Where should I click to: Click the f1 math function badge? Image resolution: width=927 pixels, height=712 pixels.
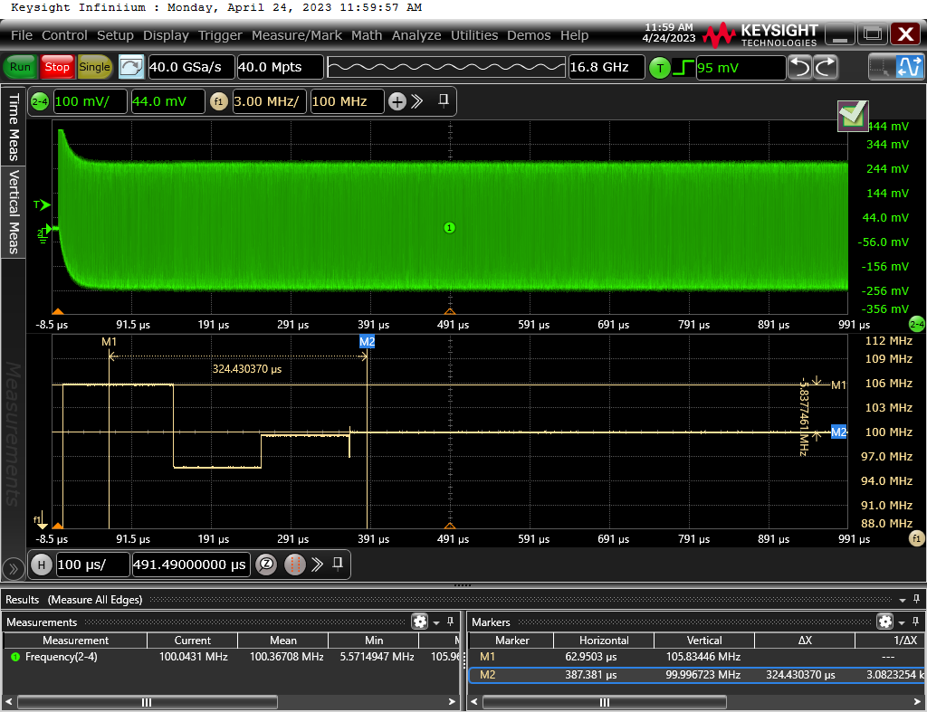[218, 101]
